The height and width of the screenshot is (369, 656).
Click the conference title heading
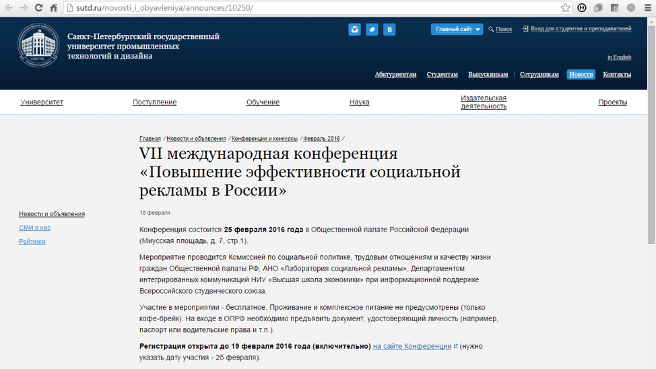pyautogui.click(x=300, y=172)
